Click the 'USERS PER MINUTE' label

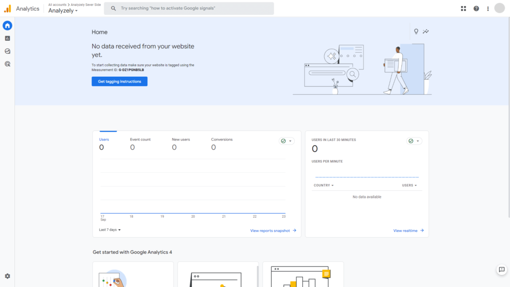tap(327, 161)
